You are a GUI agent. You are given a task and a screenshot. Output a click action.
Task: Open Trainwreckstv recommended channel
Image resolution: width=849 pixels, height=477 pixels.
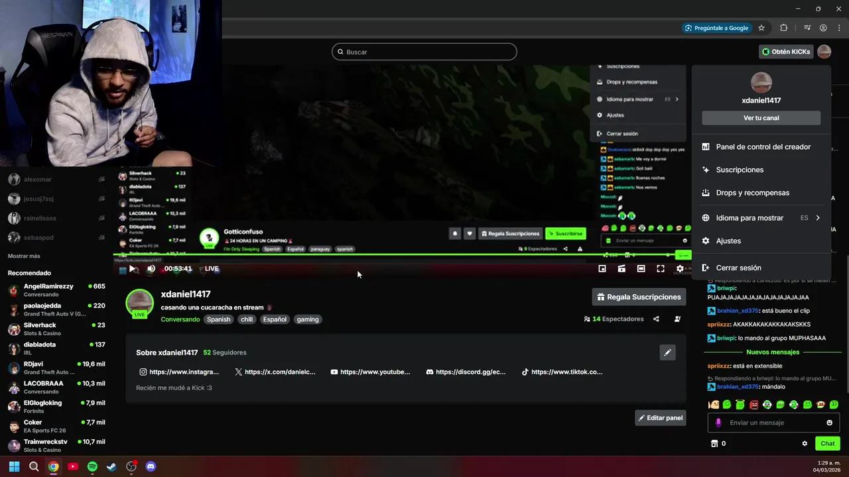(x=56, y=445)
